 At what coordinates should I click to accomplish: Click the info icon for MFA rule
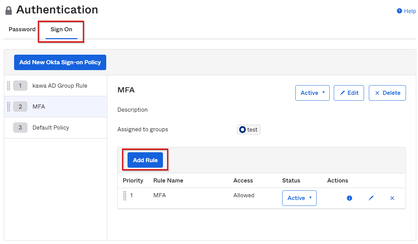coord(349,198)
